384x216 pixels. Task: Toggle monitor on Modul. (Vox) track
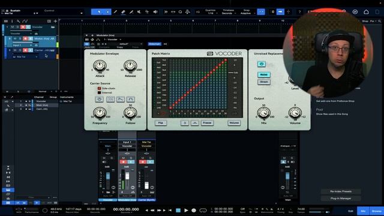click(31, 38)
